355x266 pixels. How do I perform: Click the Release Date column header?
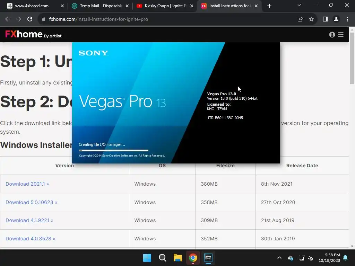coord(302,166)
